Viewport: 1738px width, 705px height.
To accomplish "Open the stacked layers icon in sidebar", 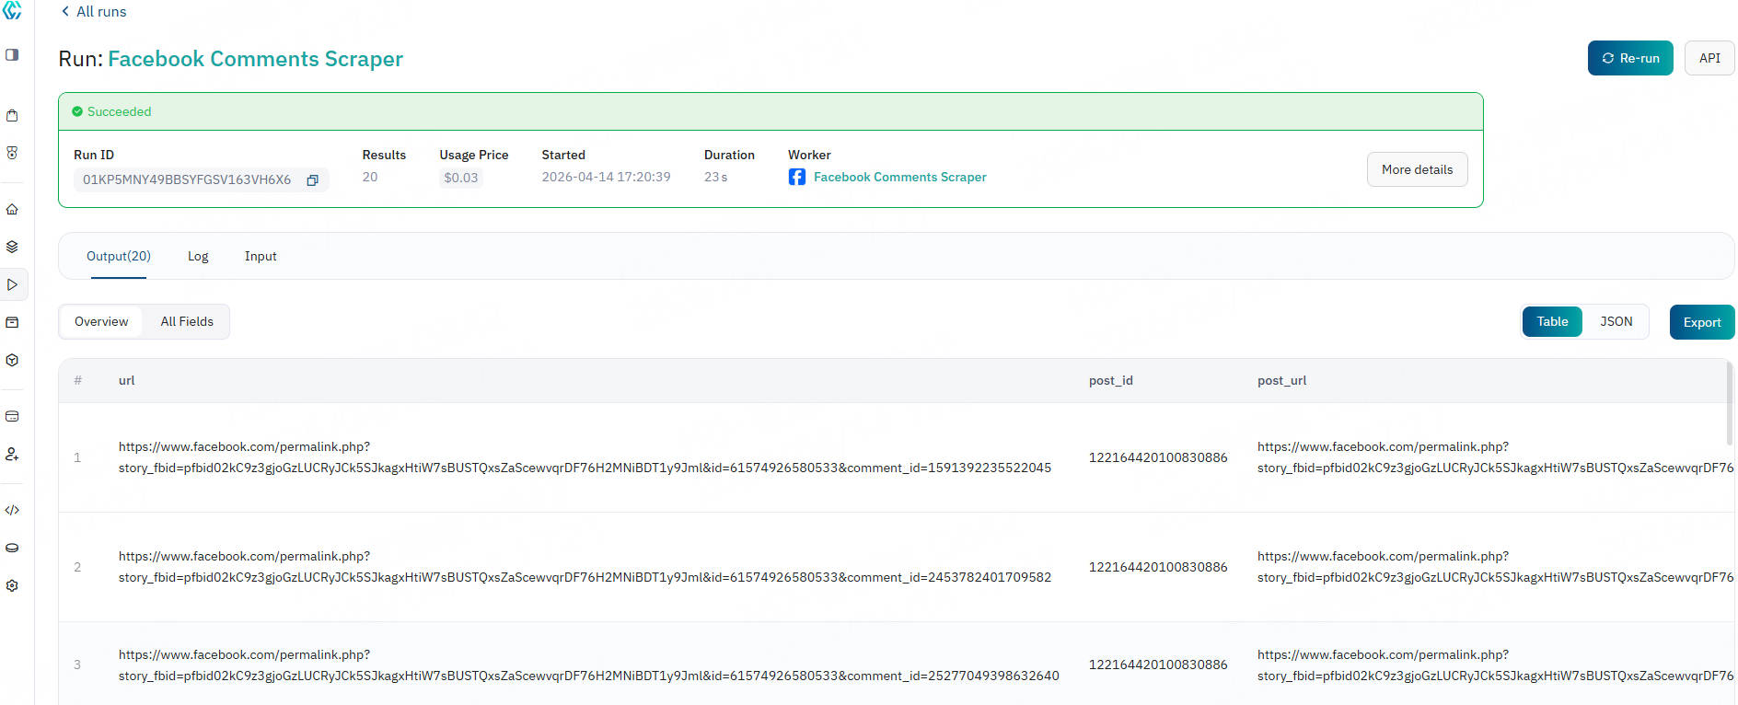I will point(12,247).
